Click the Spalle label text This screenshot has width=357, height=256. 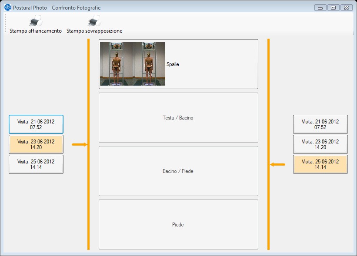pos(173,64)
